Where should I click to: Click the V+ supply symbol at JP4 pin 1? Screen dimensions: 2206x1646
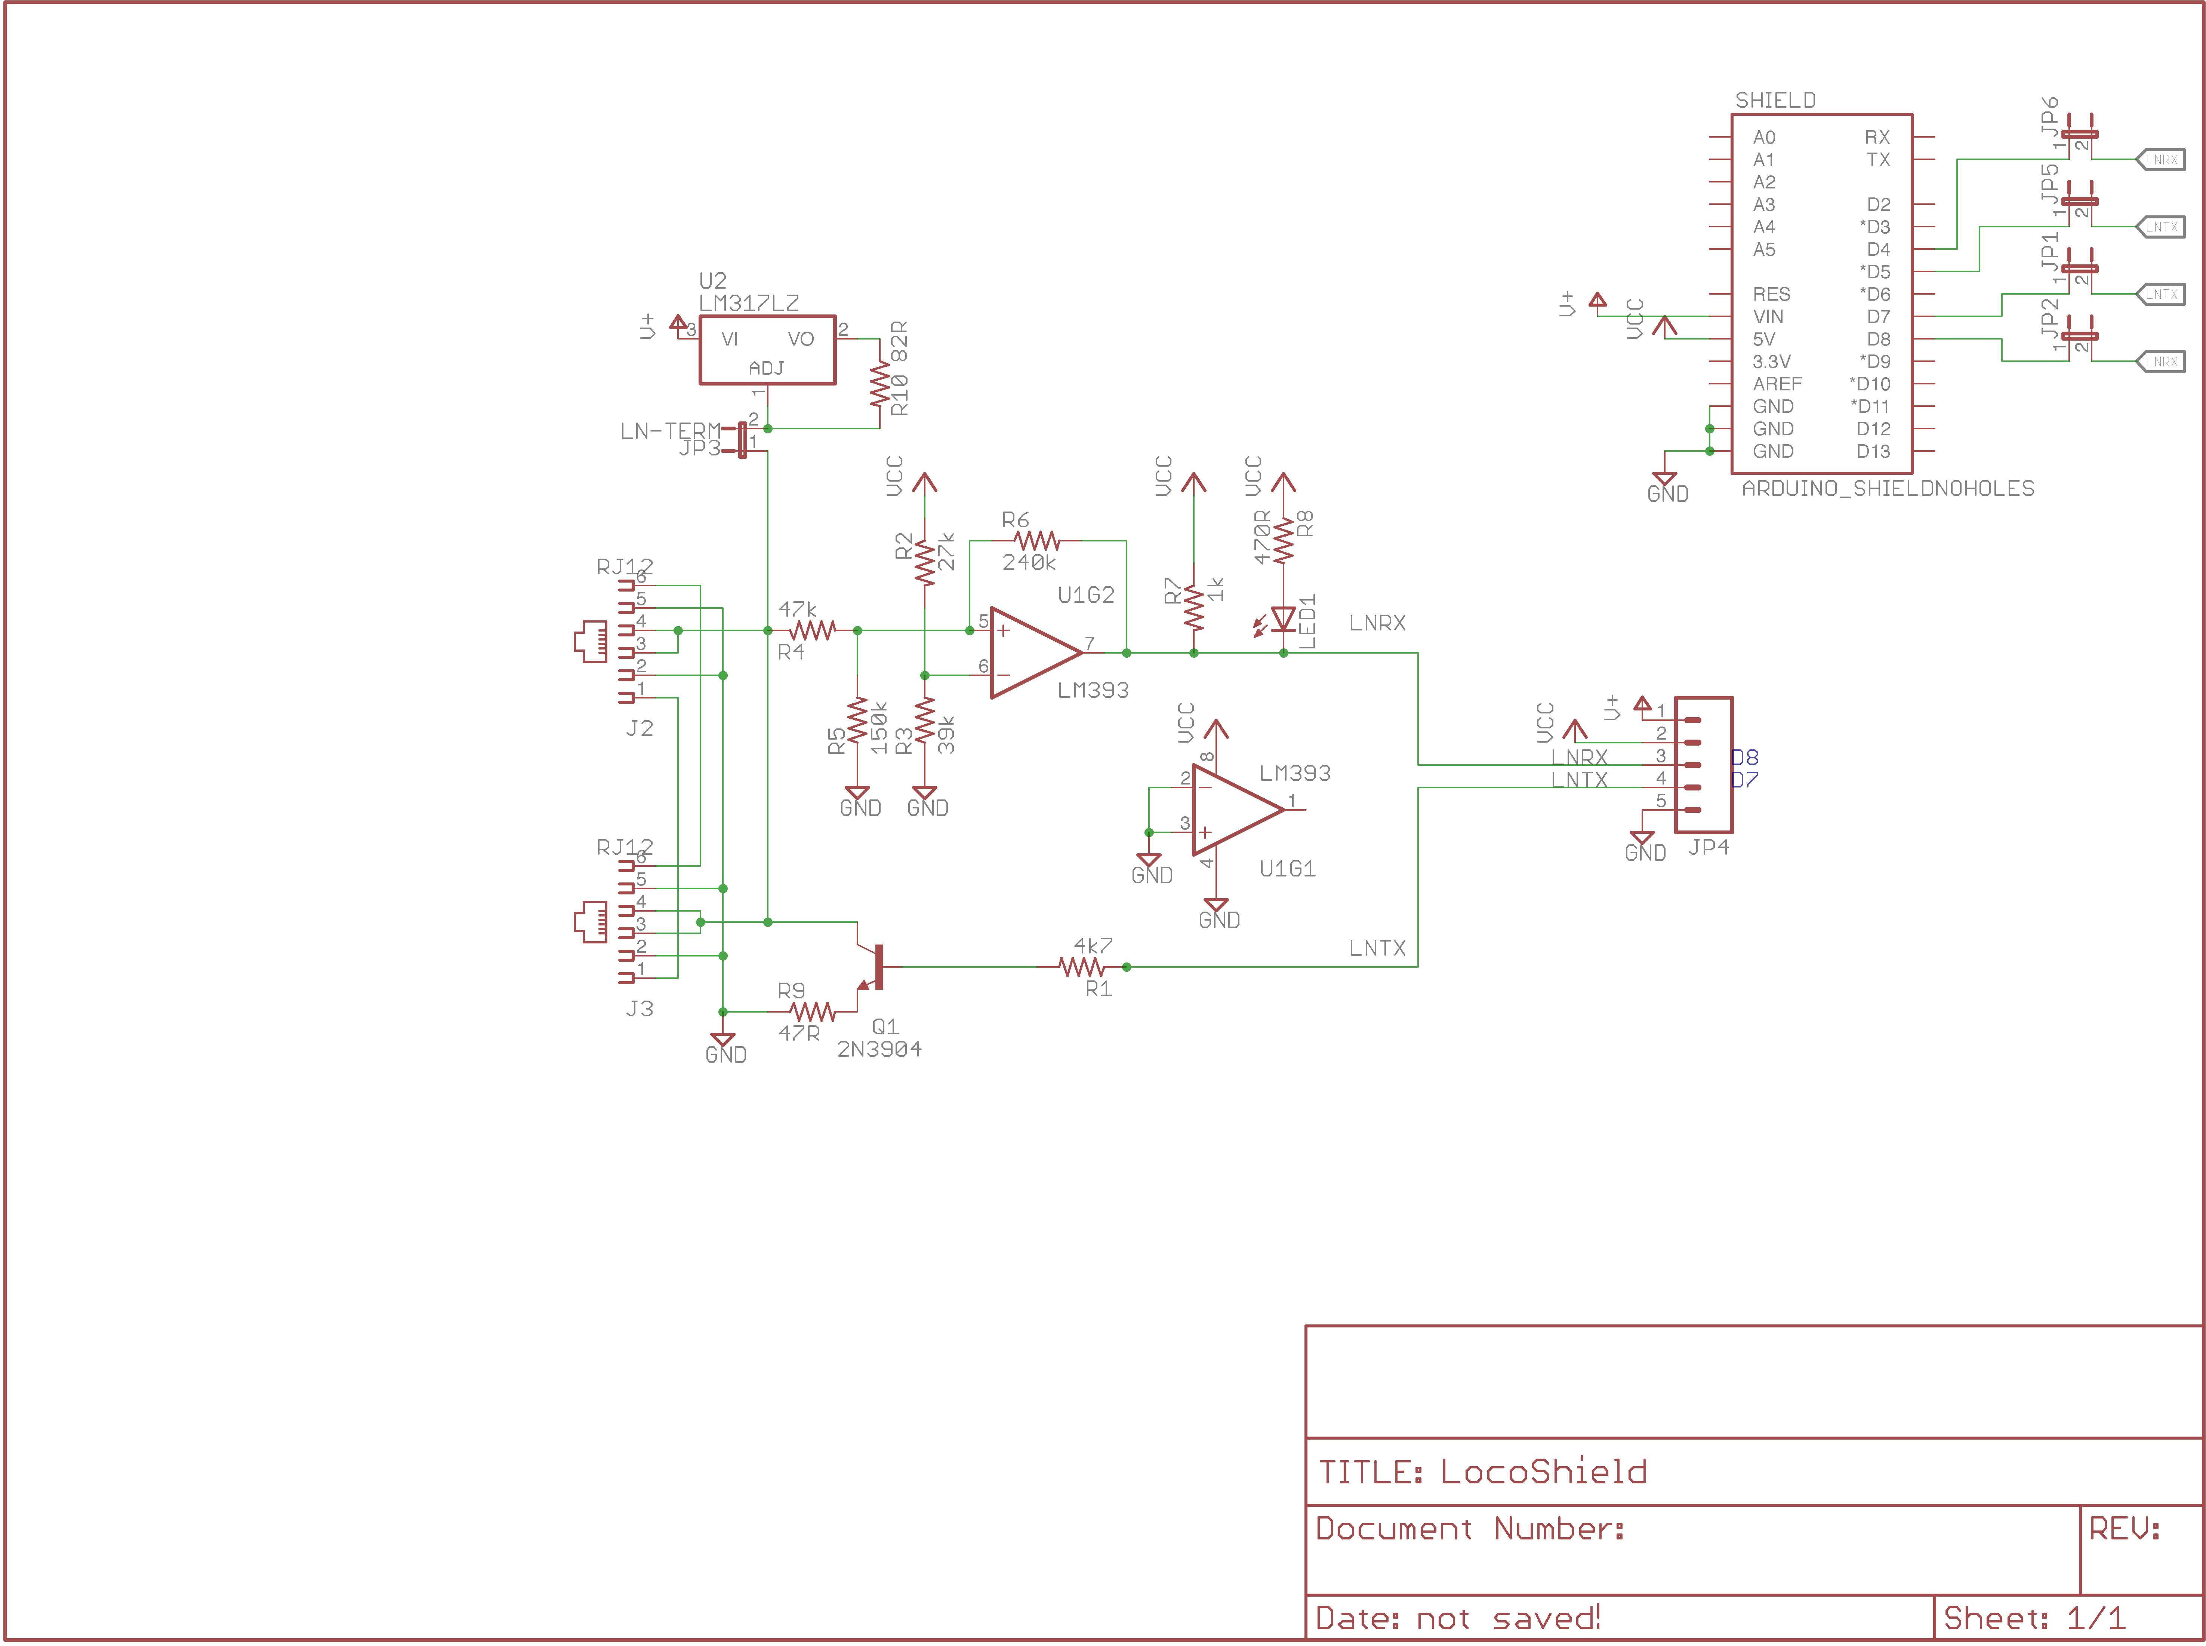(x=1642, y=704)
